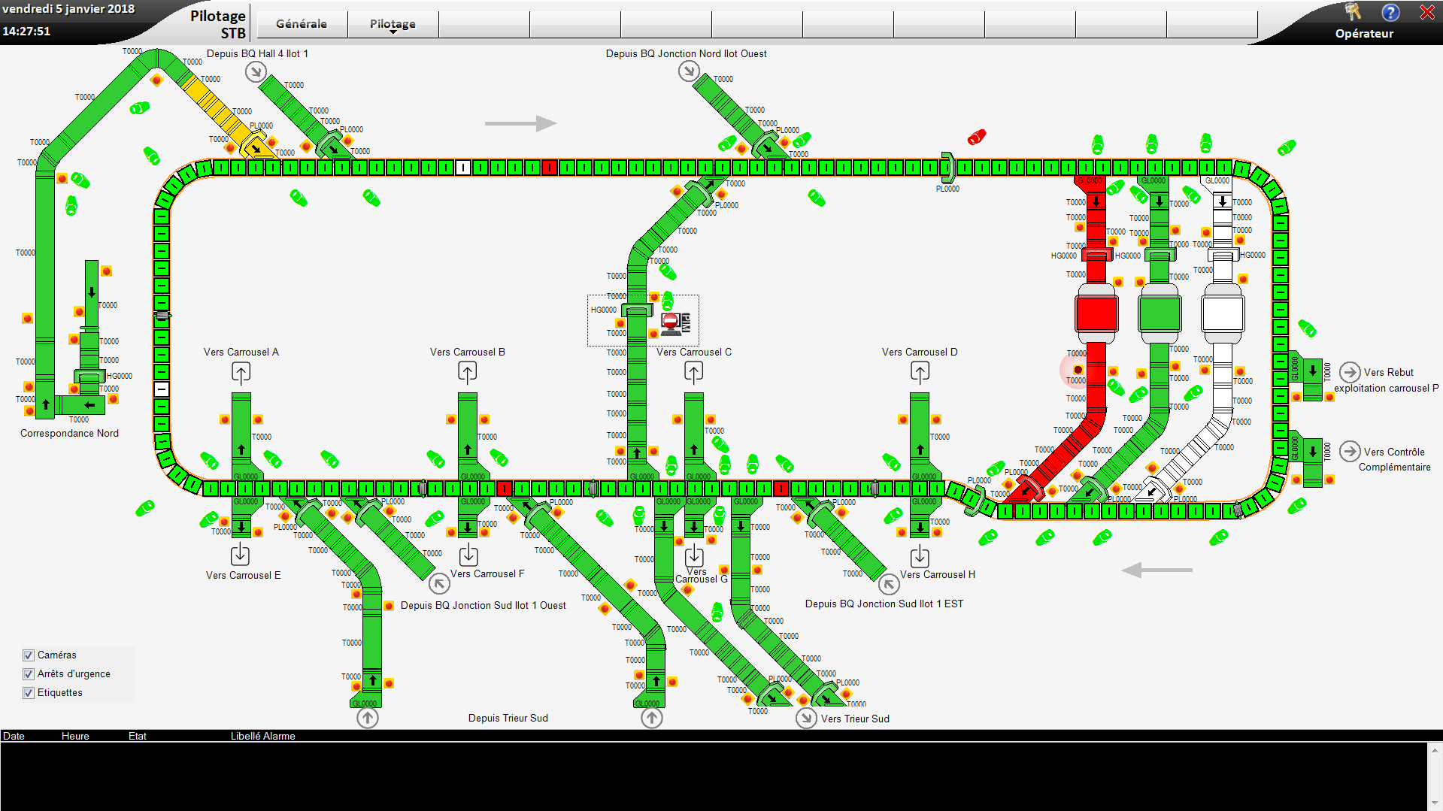Click Depuis BQ Hall 4 Ilot 1 arrow
Image resolution: width=1443 pixels, height=811 pixels.
point(256,71)
